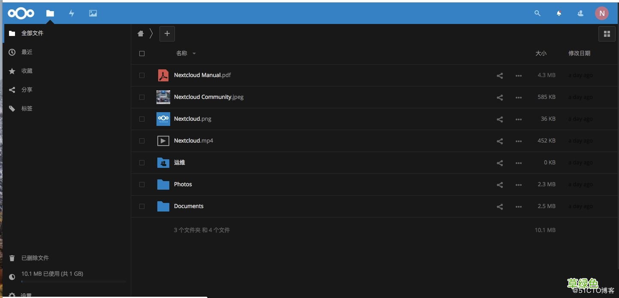Open more actions for Documents folder
Viewport: 619px width, 298px height.
tap(519, 206)
